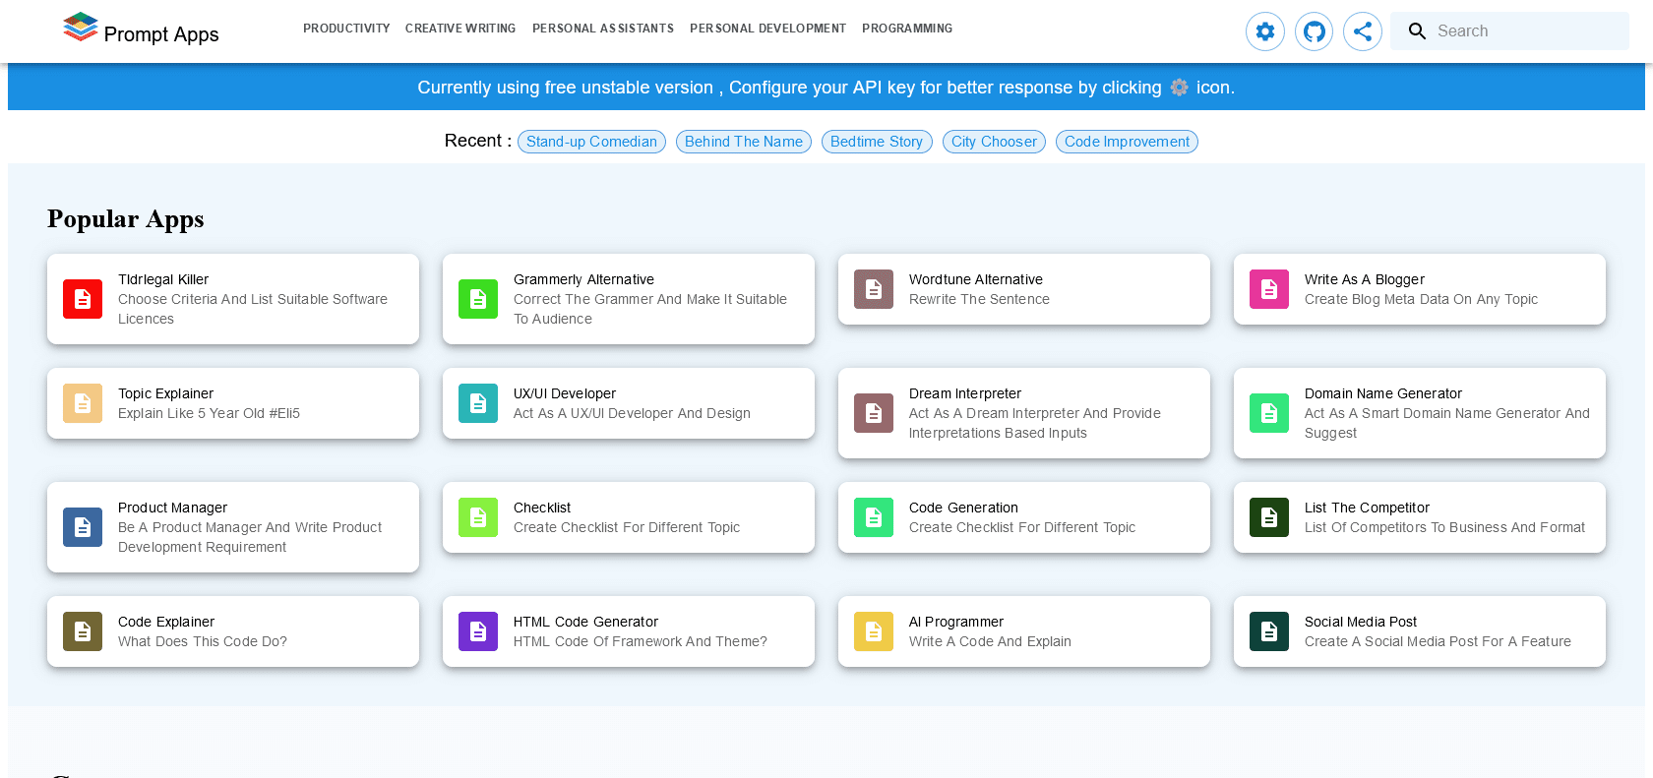Viewport: 1653px width, 778px height.
Task: Click the Dream Interpreter document icon
Action: [874, 413]
